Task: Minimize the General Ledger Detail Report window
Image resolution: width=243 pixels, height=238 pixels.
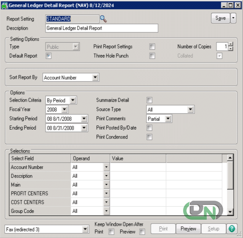Action: tap(224, 6)
